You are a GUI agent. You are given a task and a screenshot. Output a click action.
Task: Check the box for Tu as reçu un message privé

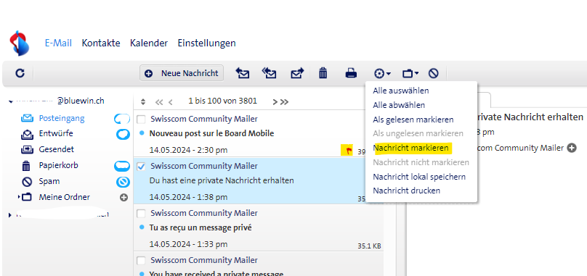point(141,214)
